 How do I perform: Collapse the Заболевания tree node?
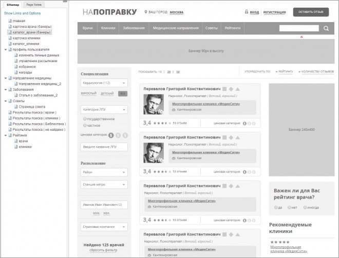(x=6, y=90)
